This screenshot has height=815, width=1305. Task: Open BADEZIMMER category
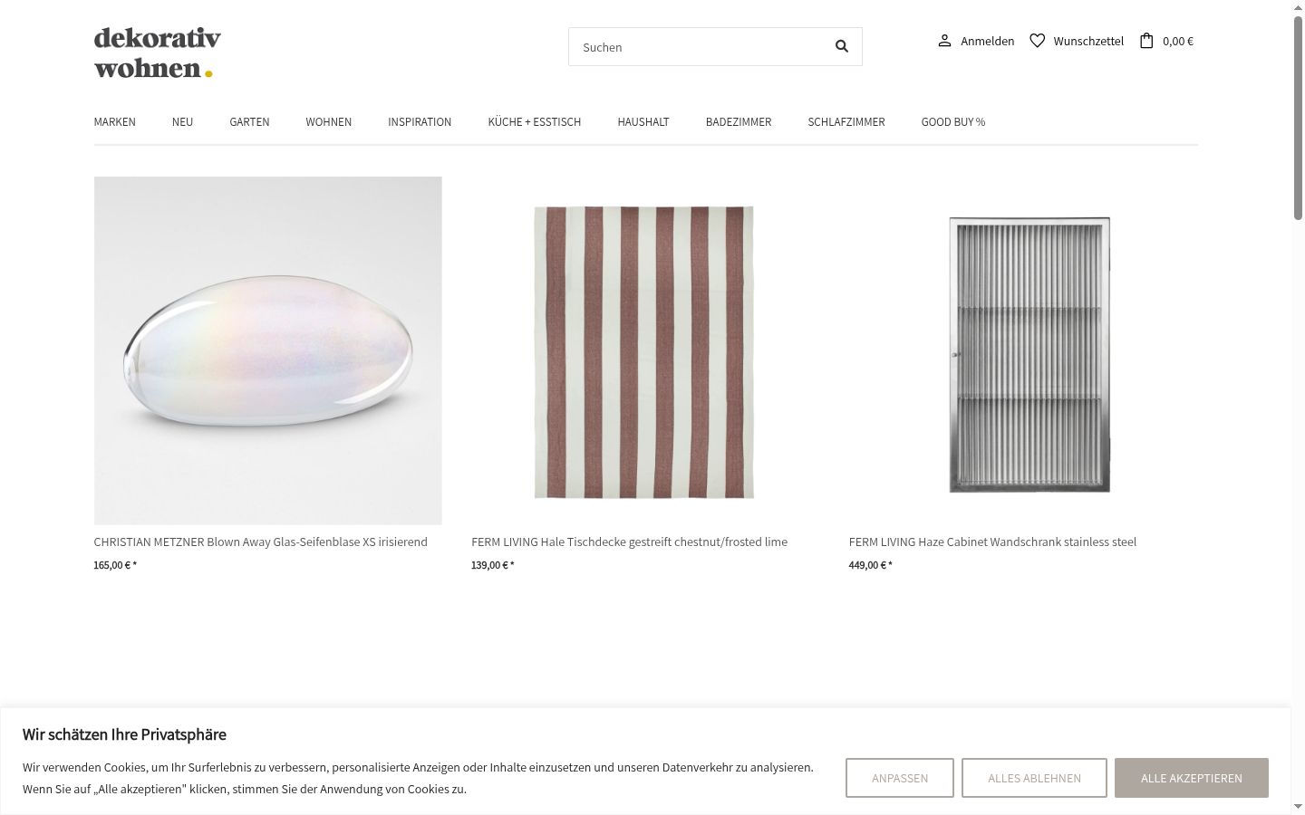click(739, 122)
